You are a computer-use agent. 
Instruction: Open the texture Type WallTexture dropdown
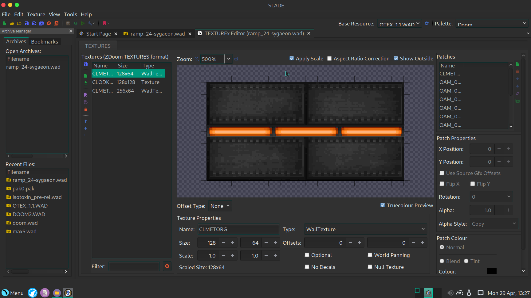coord(365,229)
